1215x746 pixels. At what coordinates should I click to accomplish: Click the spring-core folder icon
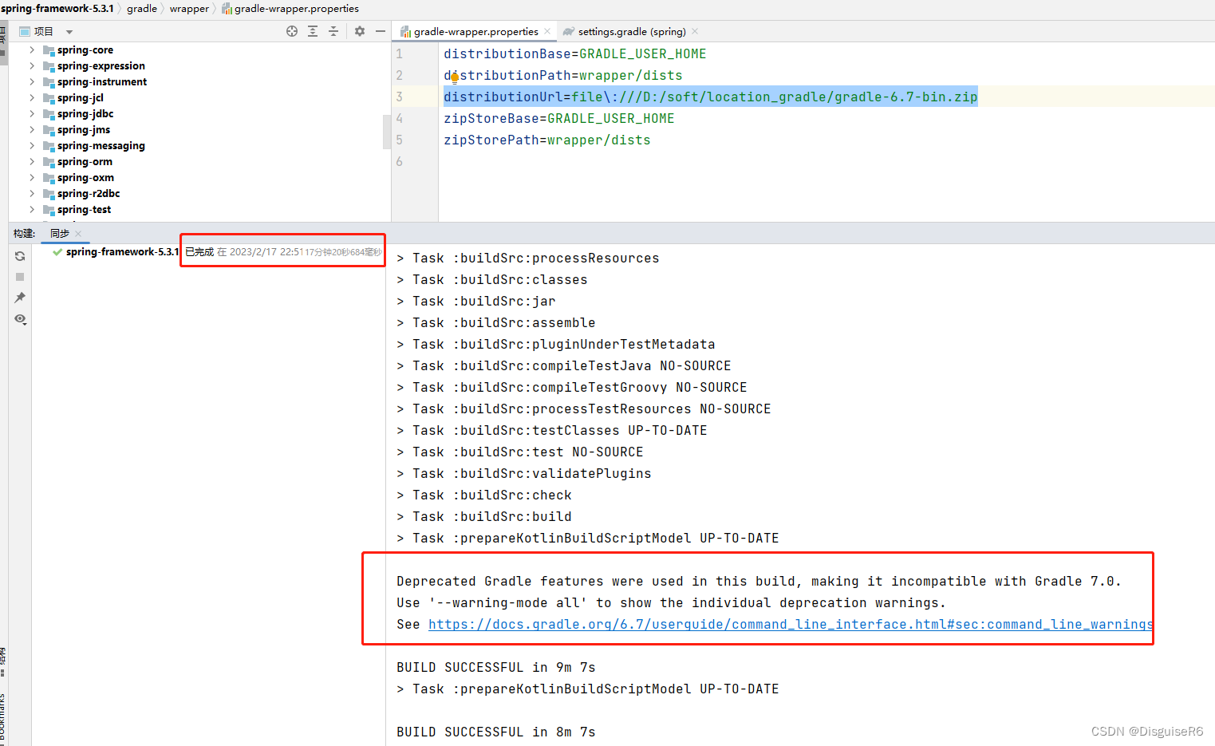point(49,50)
